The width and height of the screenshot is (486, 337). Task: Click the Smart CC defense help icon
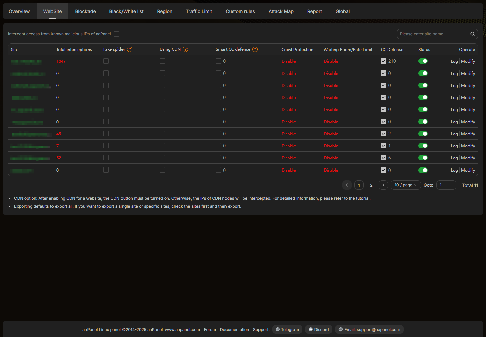[x=255, y=49]
